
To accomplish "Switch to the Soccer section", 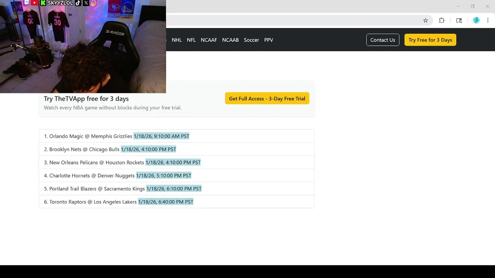I will (x=251, y=40).
